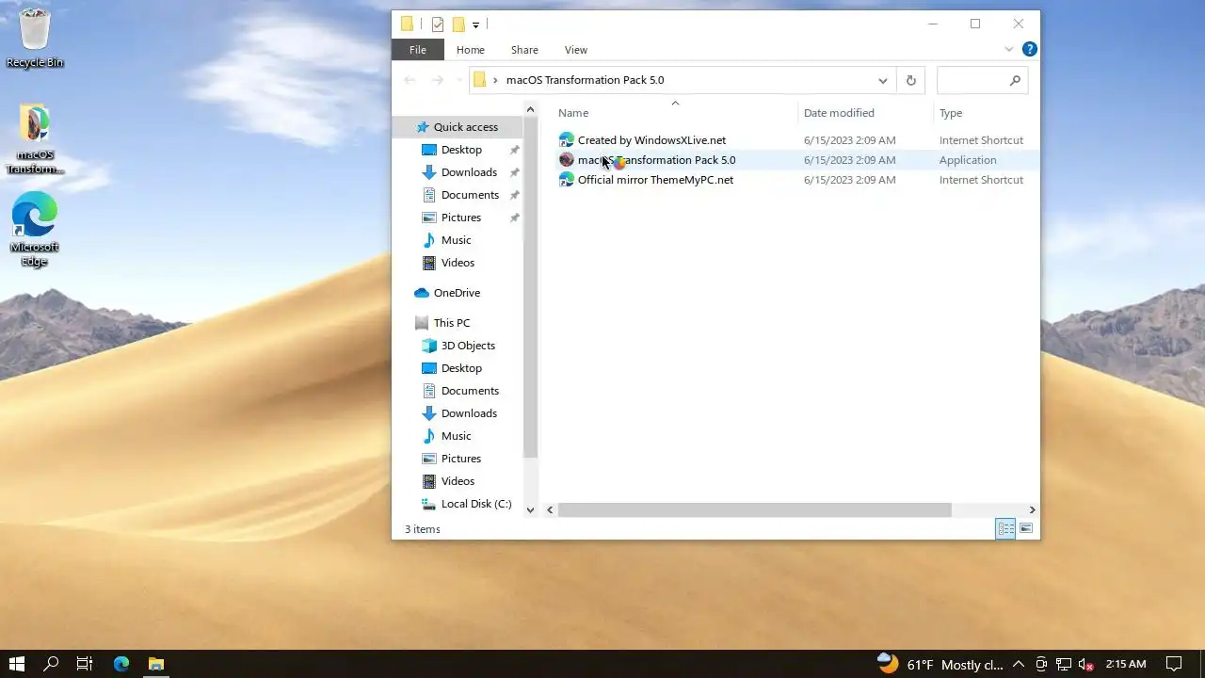Select macOS Transformation Pack 5.0 application
Viewport: 1205px width, 678px height.
click(x=656, y=160)
